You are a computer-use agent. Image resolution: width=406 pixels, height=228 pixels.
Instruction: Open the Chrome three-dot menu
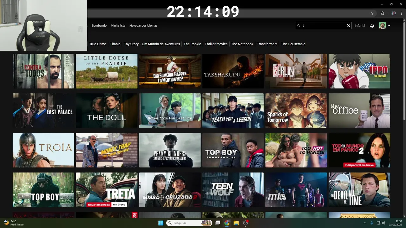point(401,13)
